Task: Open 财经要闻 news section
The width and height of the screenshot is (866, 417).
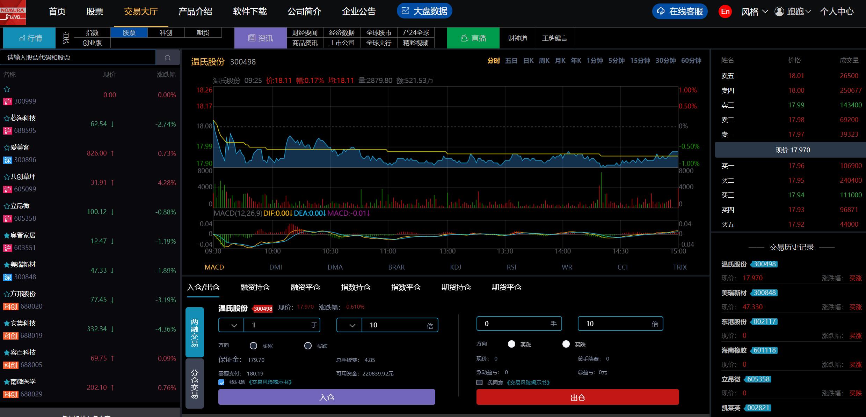Action: tap(305, 33)
